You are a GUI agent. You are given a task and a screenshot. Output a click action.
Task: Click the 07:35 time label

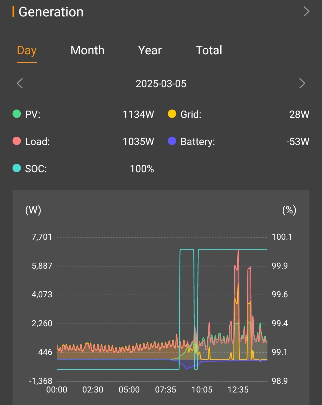point(165,390)
